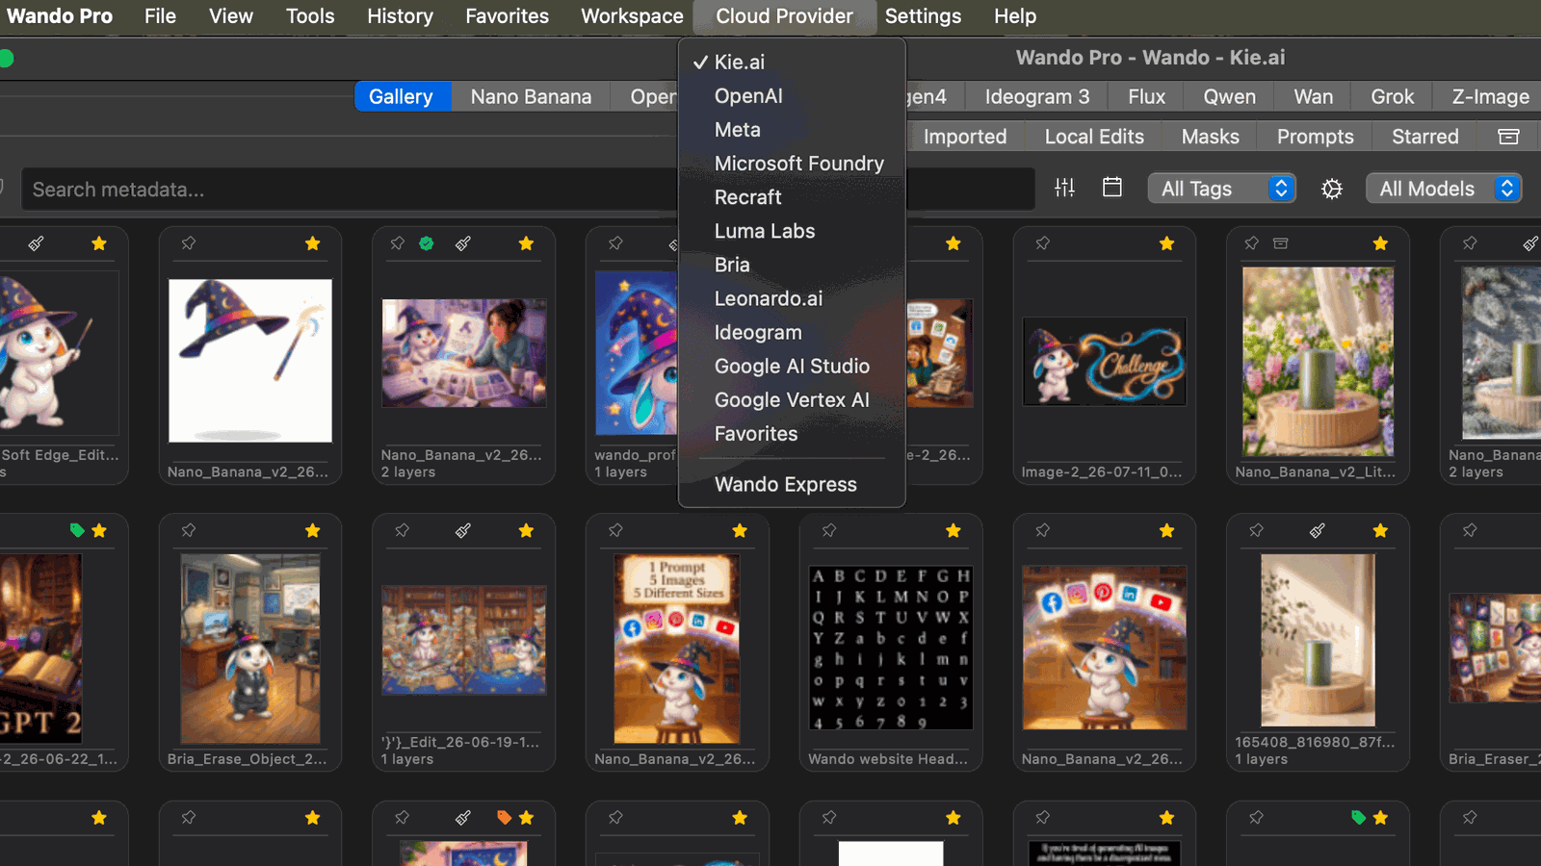Open the Workspace menu

tap(632, 16)
